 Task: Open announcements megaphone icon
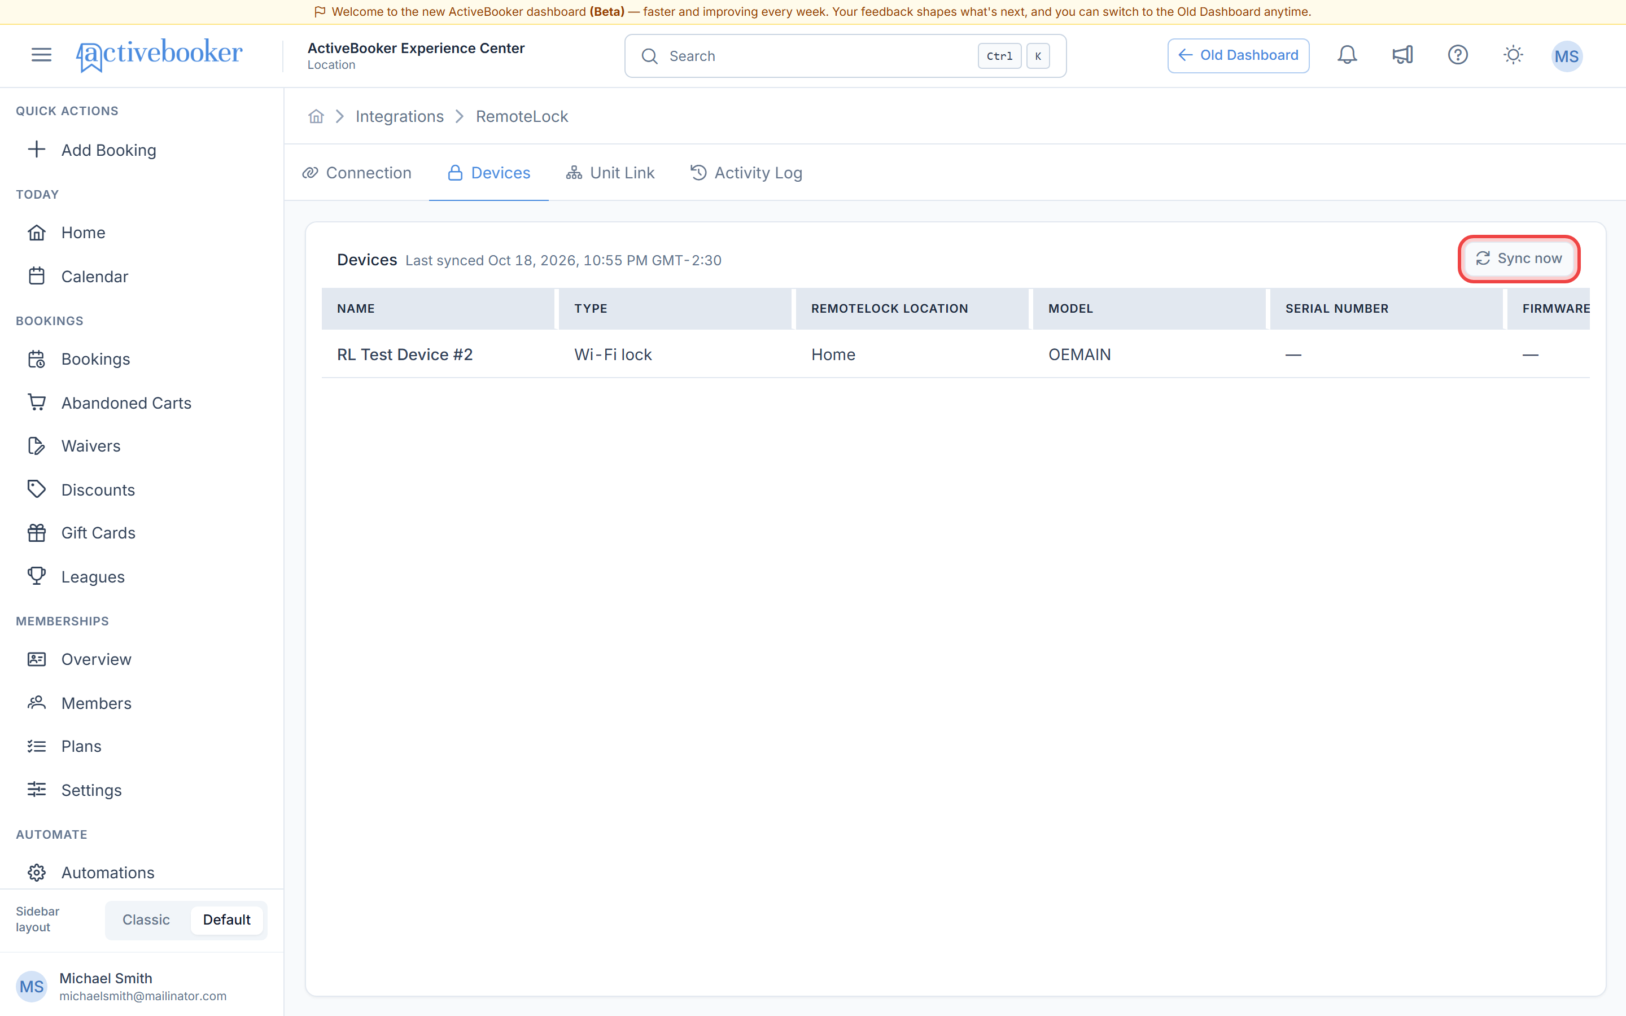point(1402,55)
